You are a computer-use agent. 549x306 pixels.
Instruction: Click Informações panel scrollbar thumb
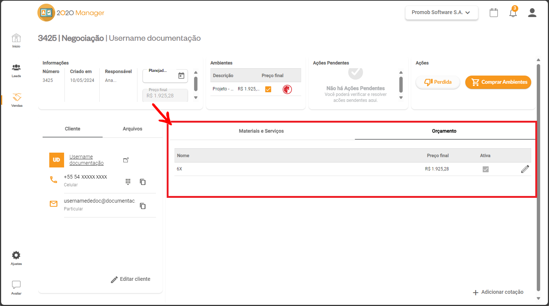[x=196, y=84]
